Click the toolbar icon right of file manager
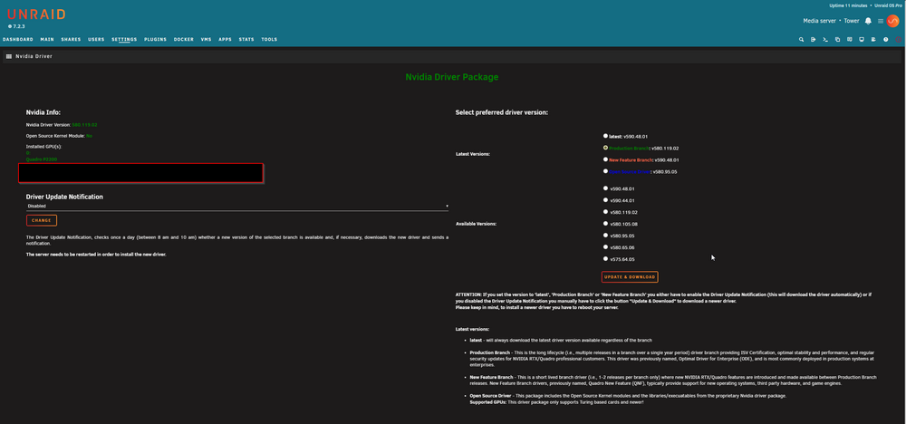This screenshot has width=906, height=424. click(850, 40)
